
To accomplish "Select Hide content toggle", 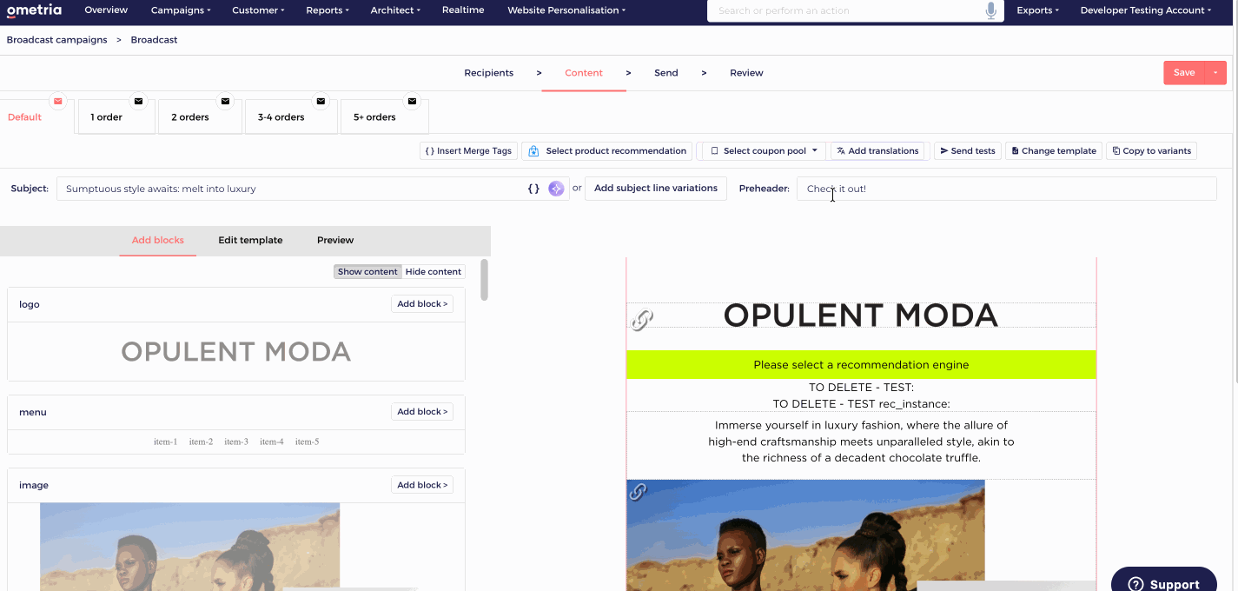I will (x=434, y=272).
